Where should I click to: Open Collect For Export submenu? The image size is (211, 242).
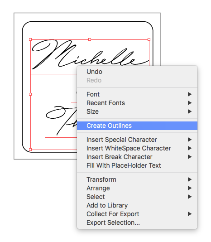[x=137, y=214]
